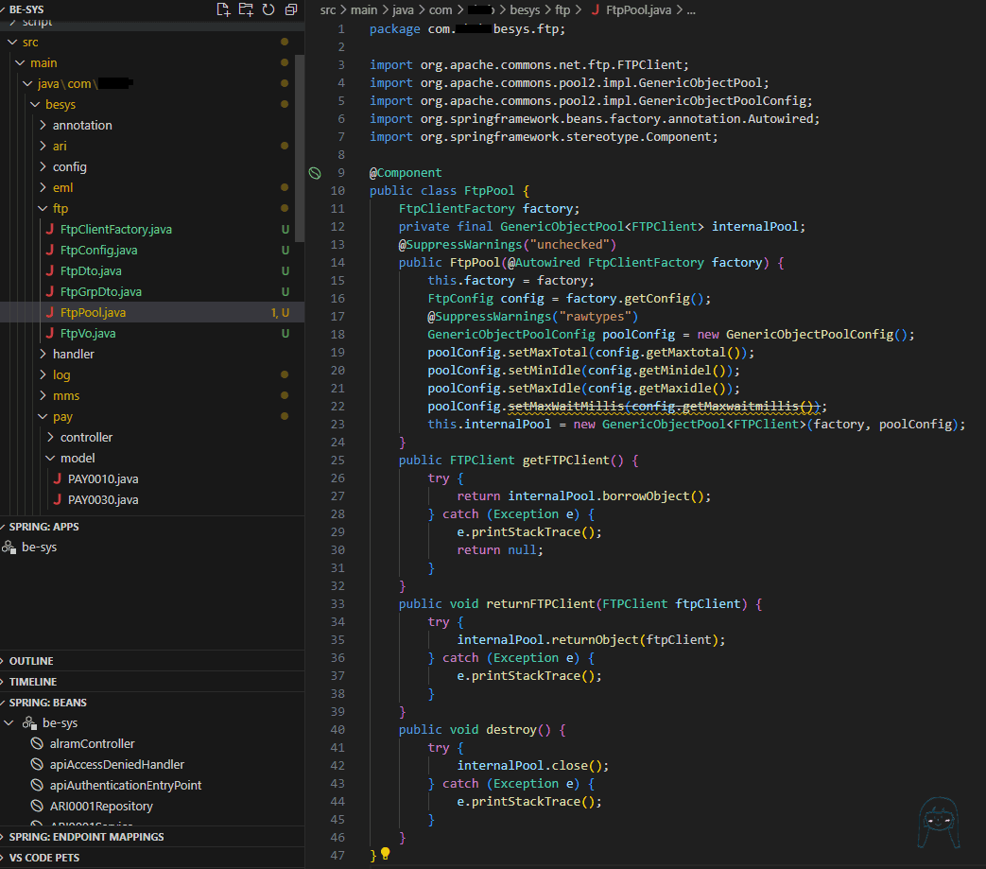Click '@Component' annotation text

point(406,173)
